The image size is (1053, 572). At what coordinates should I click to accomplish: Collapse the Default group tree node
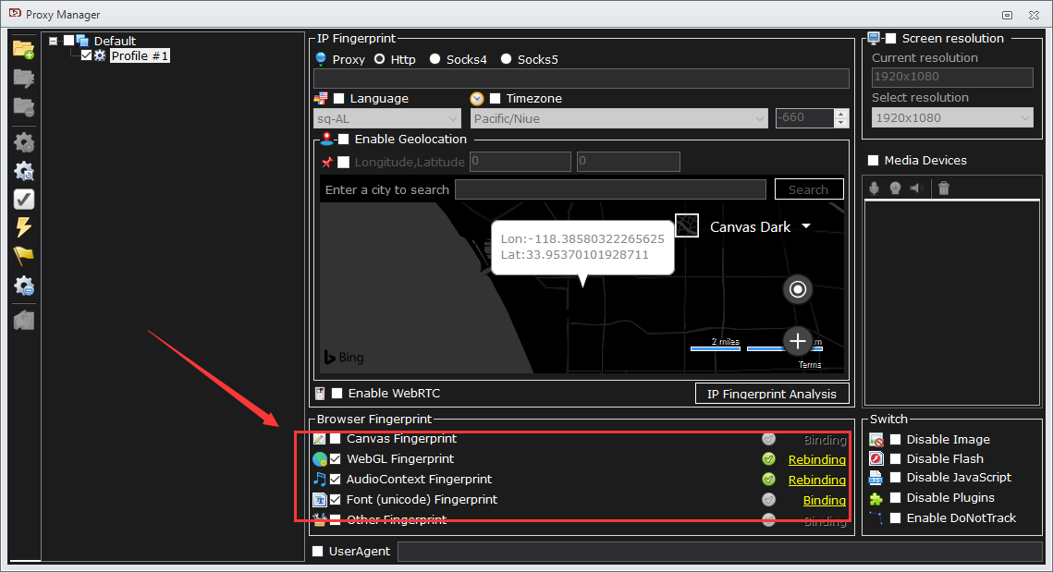(x=54, y=41)
